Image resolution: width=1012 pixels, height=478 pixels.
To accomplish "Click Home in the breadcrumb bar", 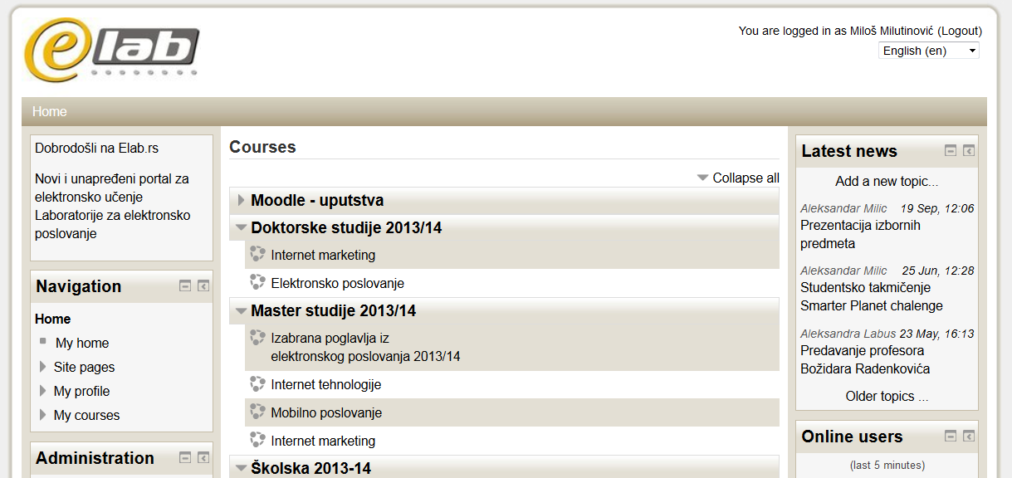I will tap(50, 111).
